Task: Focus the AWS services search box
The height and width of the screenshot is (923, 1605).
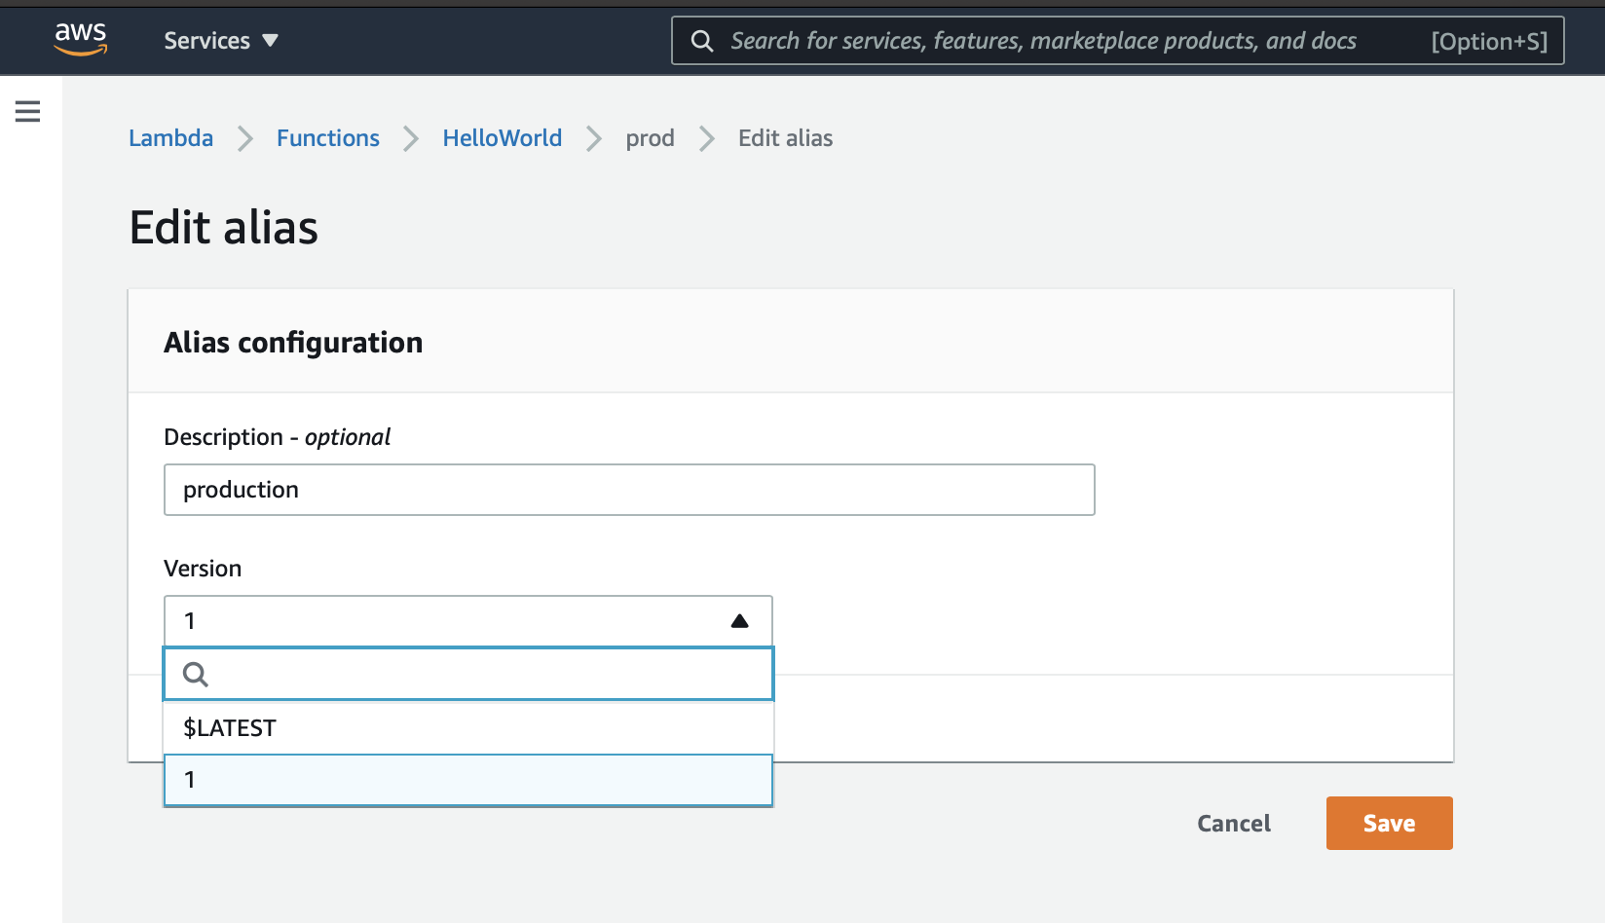Action: click(x=1118, y=41)
